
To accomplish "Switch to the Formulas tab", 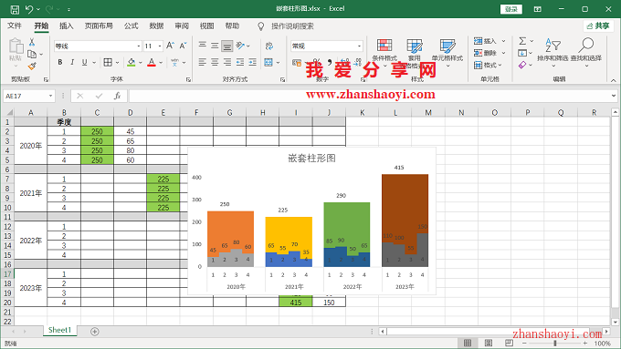I will [x=131, y=26].
